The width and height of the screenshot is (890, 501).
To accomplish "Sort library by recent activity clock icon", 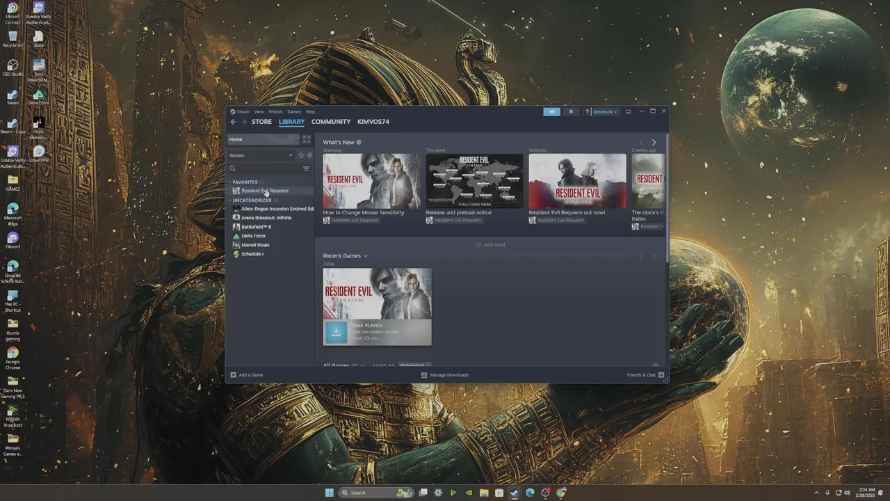I will (301, 155).
